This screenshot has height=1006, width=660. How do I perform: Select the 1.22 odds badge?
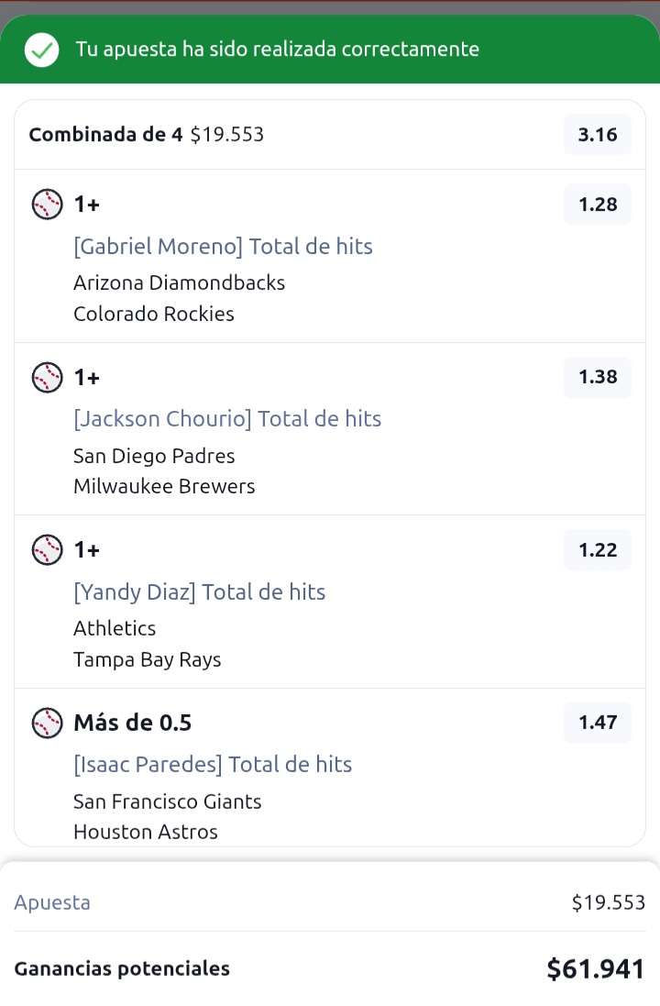(597, 550)
